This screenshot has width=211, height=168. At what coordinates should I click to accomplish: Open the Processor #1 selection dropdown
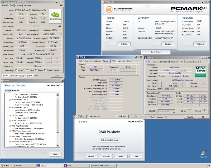tap(174, 111)
